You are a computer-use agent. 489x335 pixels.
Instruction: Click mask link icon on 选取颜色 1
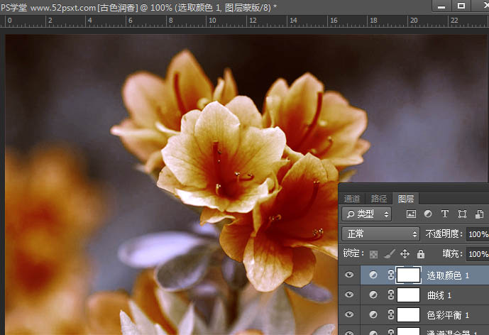[x=391, y=275]
